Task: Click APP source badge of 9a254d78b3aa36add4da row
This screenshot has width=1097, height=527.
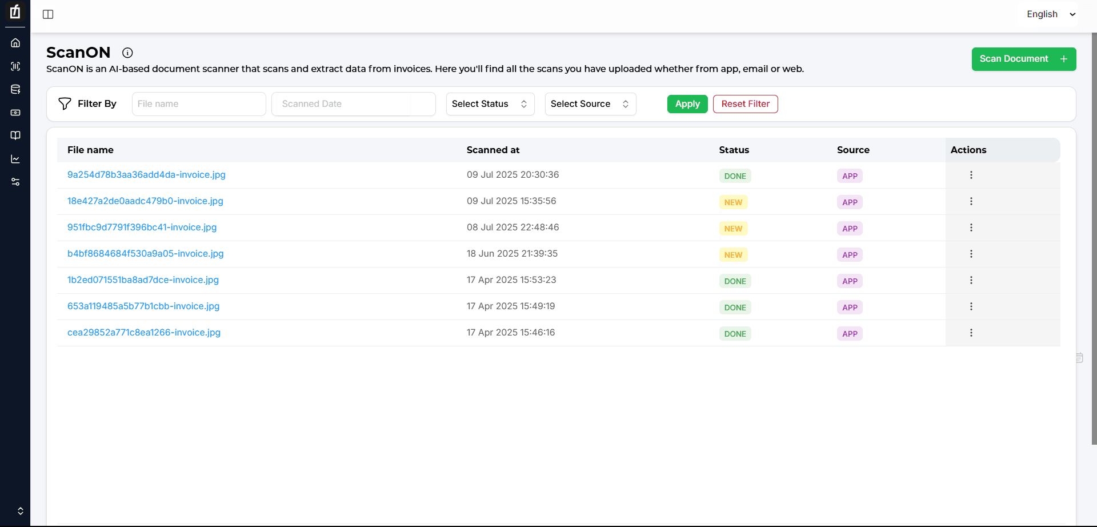Action: pos(850,176)
